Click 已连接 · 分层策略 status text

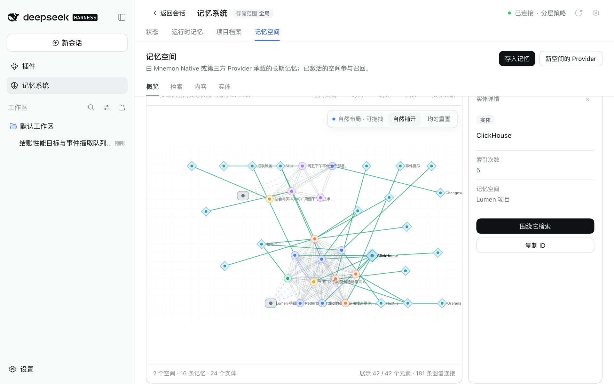point(537,13)
